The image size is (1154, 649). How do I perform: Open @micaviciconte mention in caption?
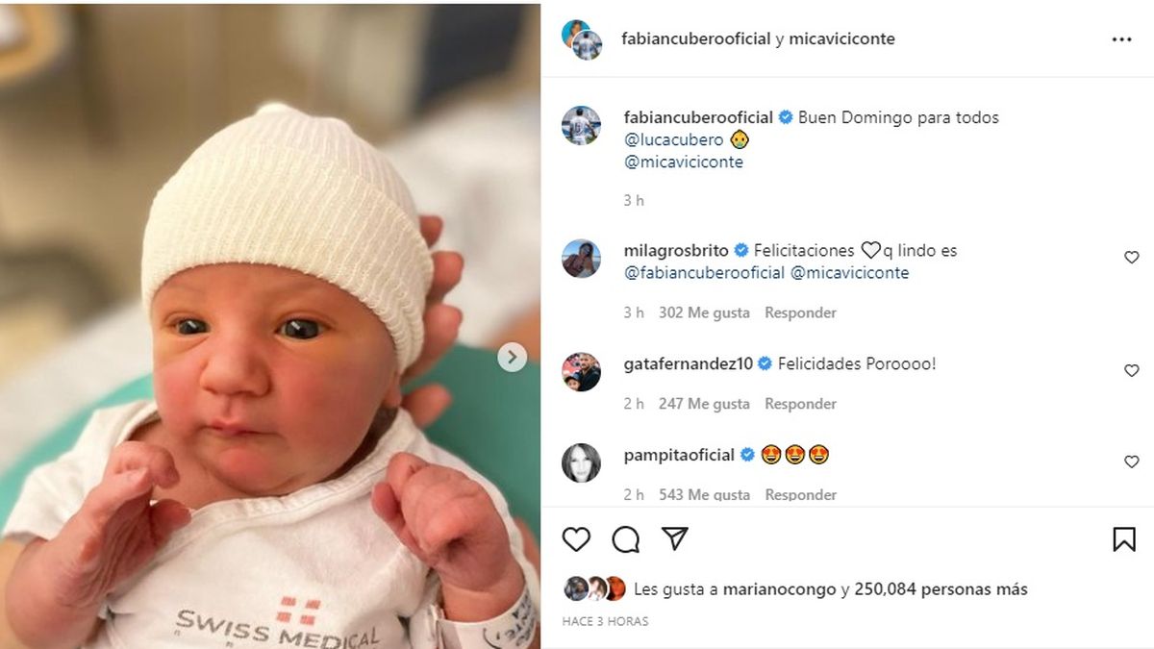(x=684, y=162)
